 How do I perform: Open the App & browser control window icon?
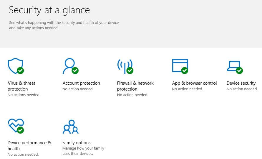[180, 66]
